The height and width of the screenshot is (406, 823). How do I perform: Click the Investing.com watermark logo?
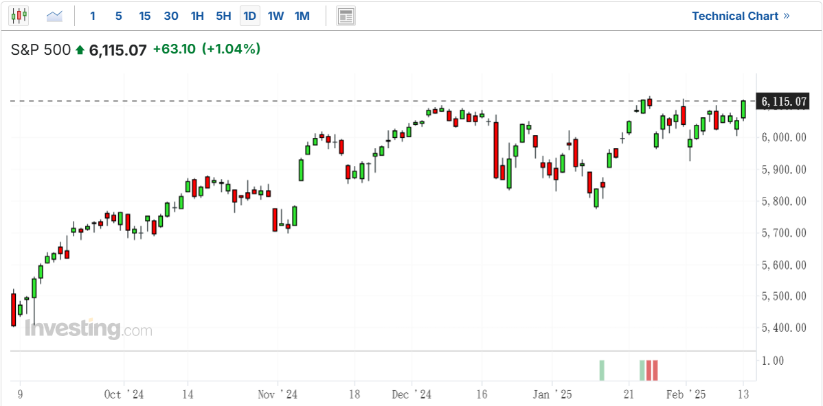pyautogui.click(x=89, y=329)
